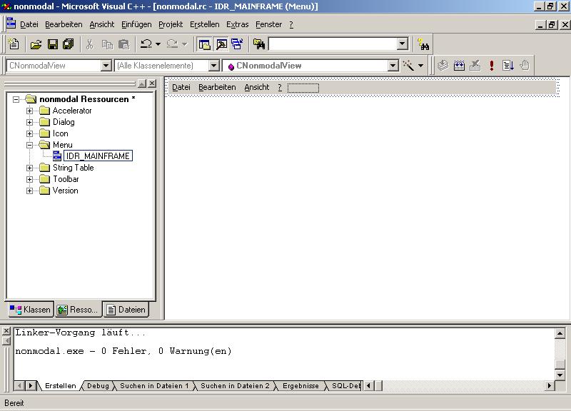Undo the last action

coord(146,44)
